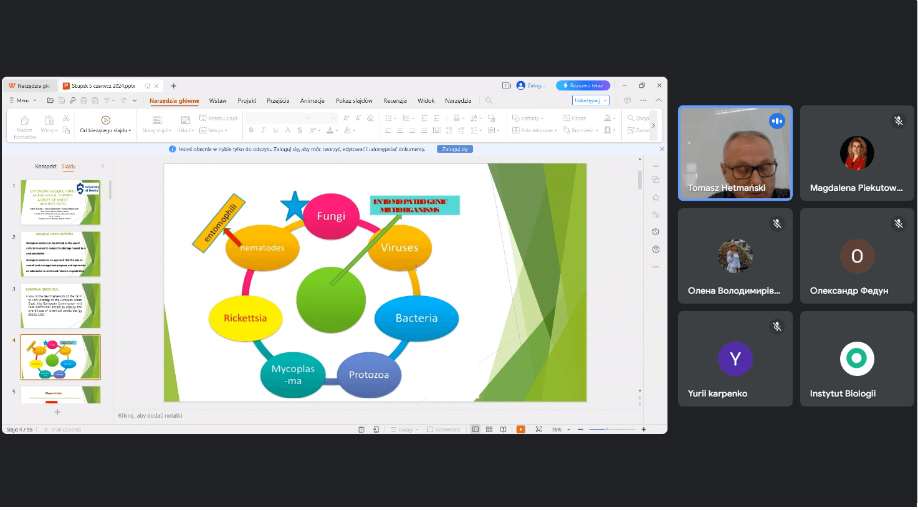Expand the Kształty shapes dropdown
918x510 pixels.
[x=528, y=118]
